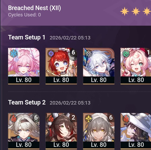Image resolution: width=151 pixels, height=150 pixels.
Task: Click the Breached Nest (XII) stage title
Action: (35, 8)
